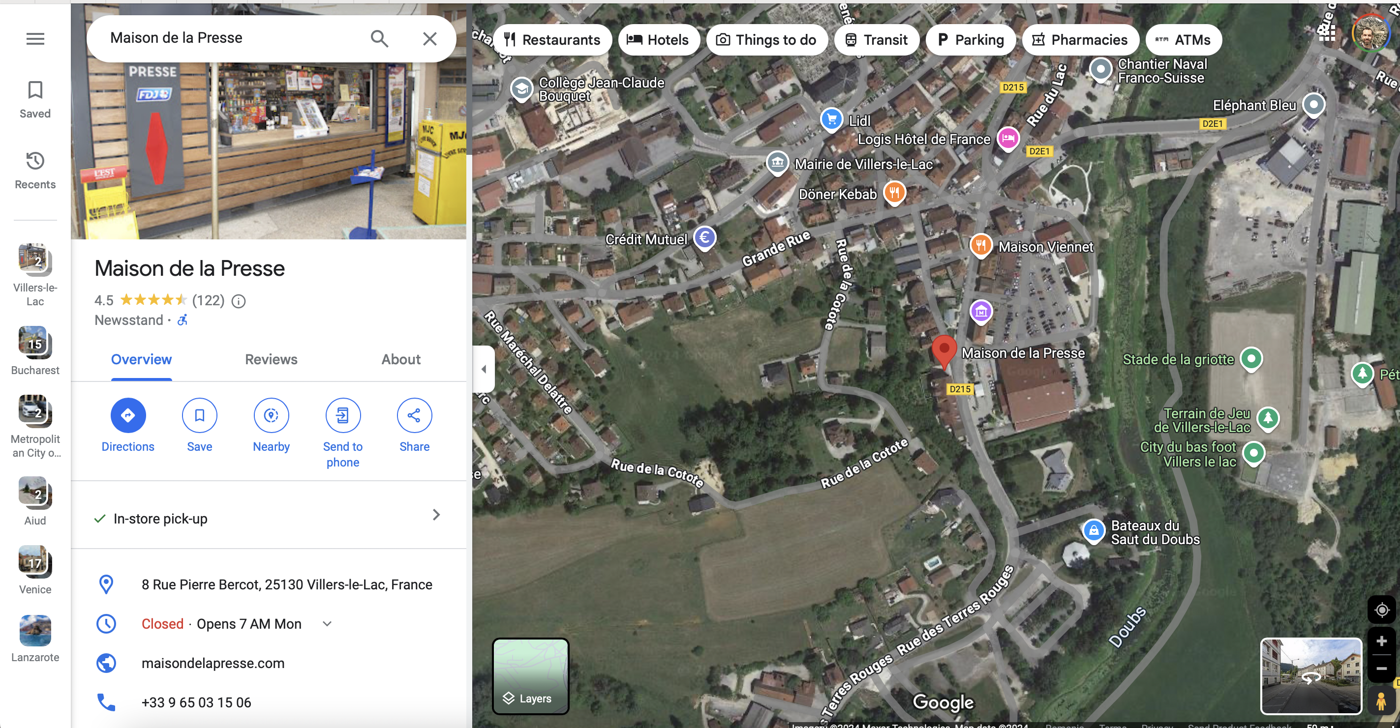
Task: Open the Google account profile picture
Action: 1370,32
